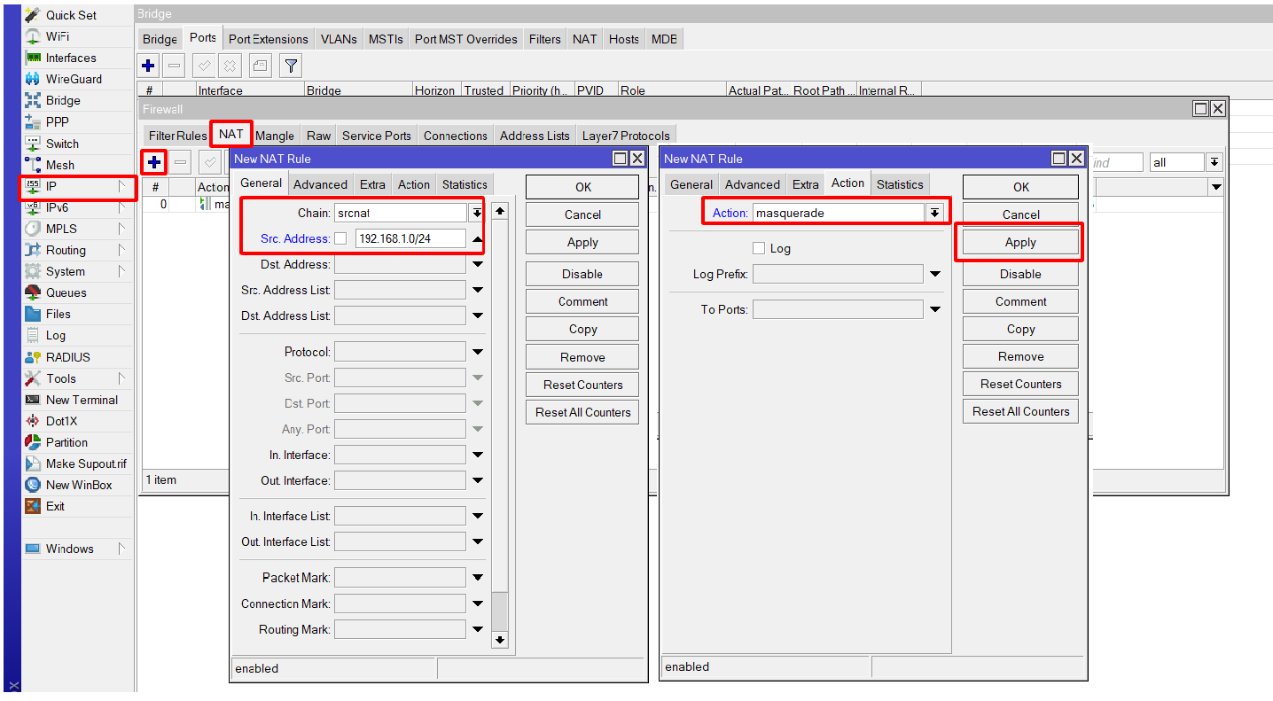Open WireGuard from the sidebar
This screenshot has height=701, width=1273.
[x=74, y=79]
